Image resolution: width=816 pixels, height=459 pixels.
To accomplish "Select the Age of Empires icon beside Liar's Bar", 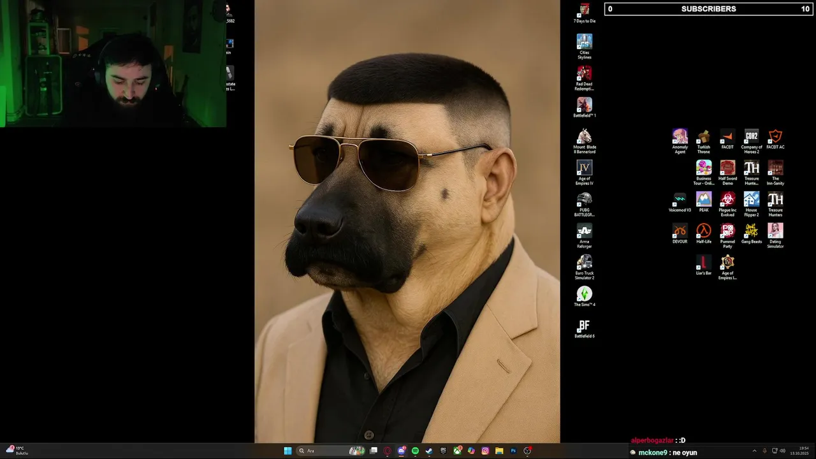I will (727, 267).
